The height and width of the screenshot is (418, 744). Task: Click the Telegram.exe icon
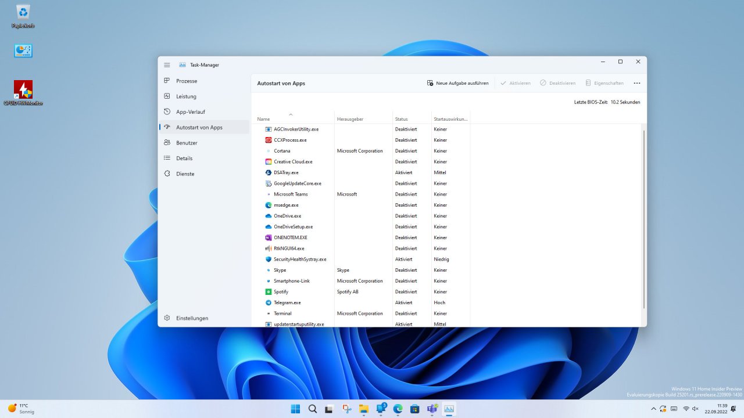pyautogui.click(x=269, y=302)
